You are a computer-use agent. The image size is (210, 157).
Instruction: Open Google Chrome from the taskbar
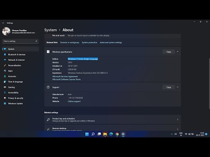[x=117, y=134]
